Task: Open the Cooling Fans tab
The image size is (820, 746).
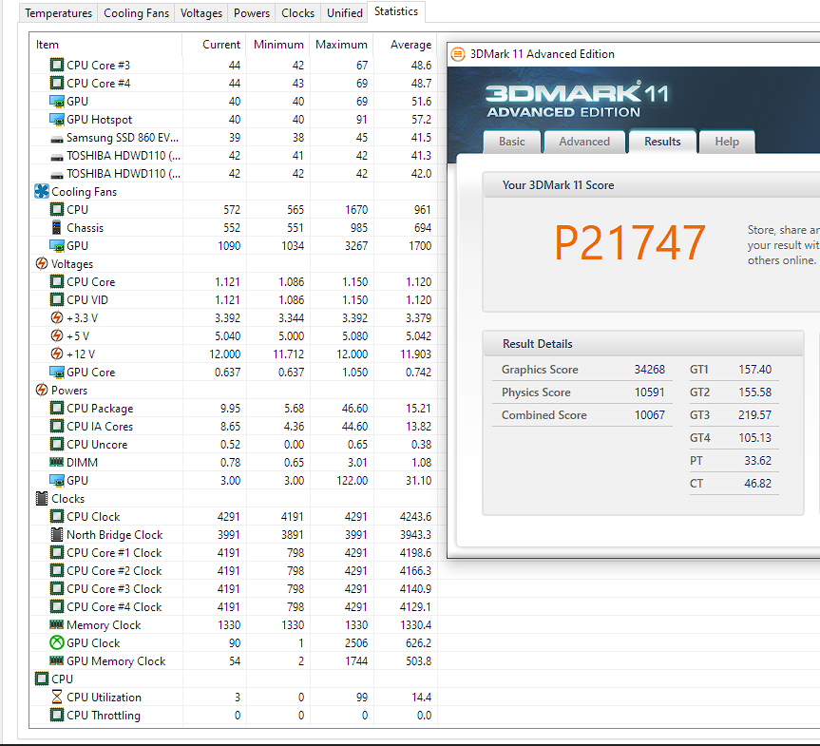Action: 136,13
